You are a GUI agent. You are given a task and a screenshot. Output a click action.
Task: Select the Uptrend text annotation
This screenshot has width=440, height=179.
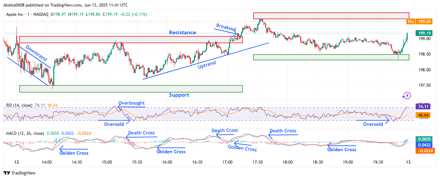click(x=207, y=64)
